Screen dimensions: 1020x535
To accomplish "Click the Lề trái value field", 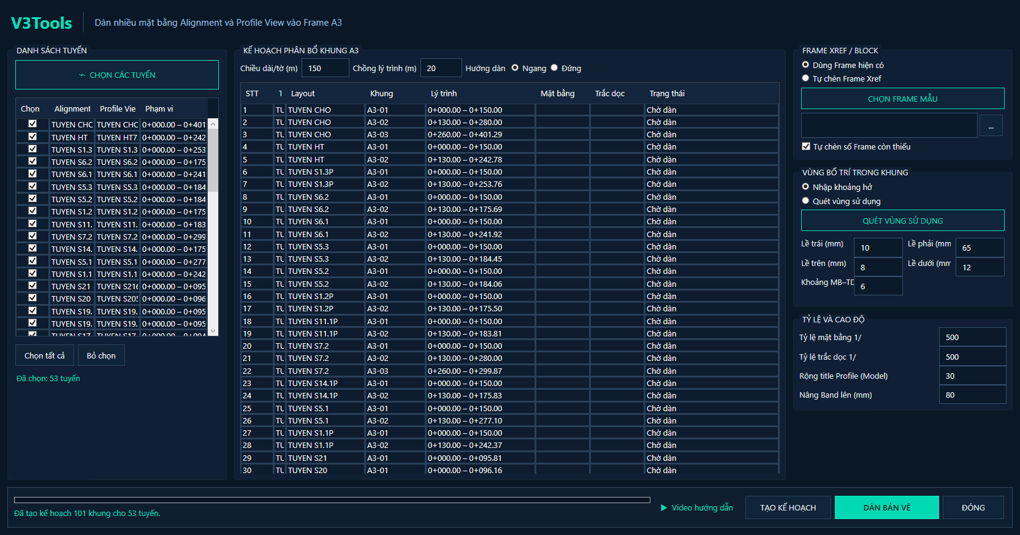I will [878, 248].
